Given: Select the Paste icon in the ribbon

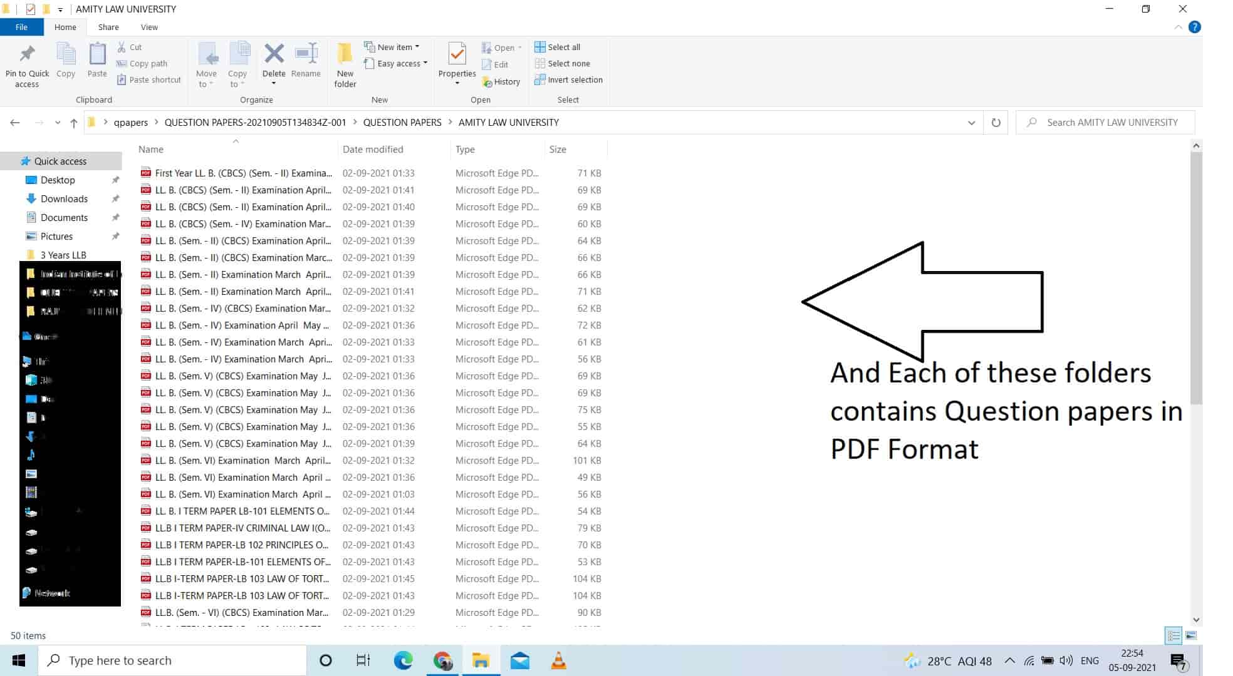Looking at the screenshot, I should click(97, 62).
